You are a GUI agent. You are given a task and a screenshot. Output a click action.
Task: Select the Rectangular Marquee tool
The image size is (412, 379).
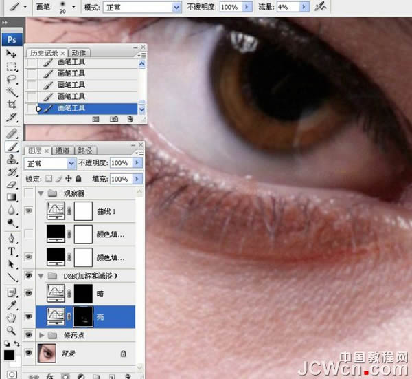pyautogui.click(x=11, y=66)
